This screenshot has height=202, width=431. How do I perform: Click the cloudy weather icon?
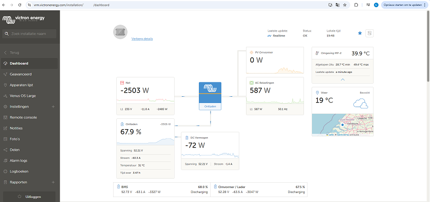click(361, 104)
